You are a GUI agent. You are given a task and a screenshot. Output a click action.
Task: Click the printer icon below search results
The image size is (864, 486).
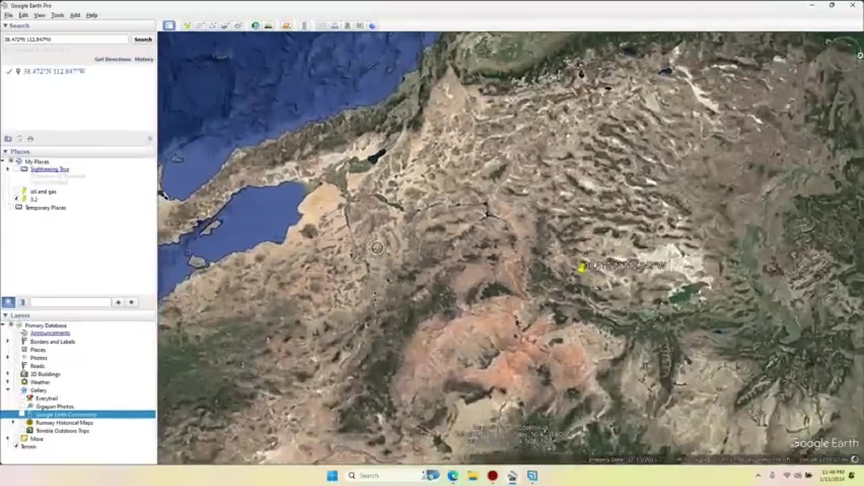pos(30,138)
